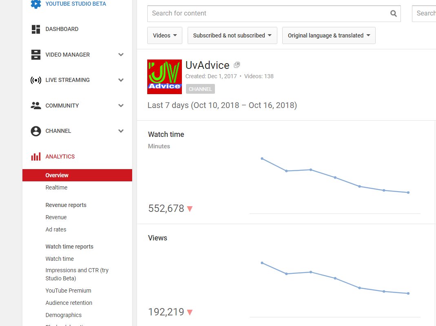This screenshot has height=326, width=436.
Task: Expand the Live Streaming section chevron
Action: click(x=121, y=80)
